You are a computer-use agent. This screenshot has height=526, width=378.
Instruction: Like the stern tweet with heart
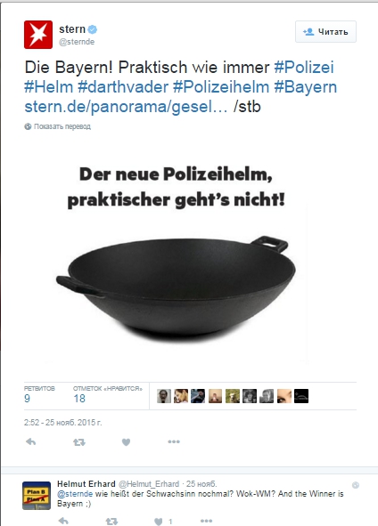[126, 442]
